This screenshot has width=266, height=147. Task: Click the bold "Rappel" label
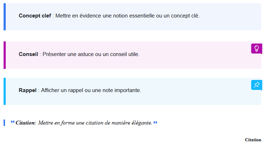[x=28, y=90]
